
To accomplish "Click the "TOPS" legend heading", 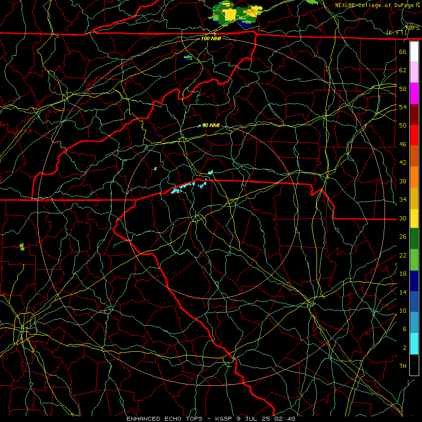I will click(412, 28).
